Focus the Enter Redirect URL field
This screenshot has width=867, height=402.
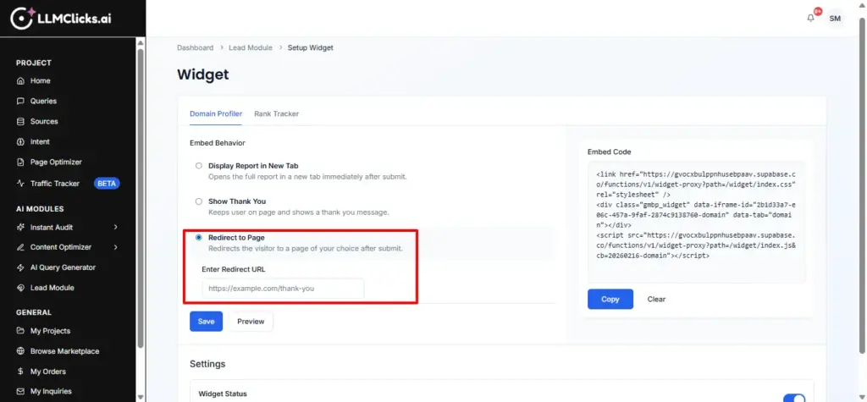pyautogui.click(x=283, y=289)
